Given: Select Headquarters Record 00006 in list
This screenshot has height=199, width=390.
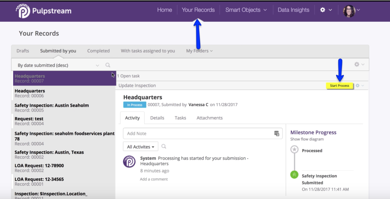Looking at the screenshot, I should 64,93.
